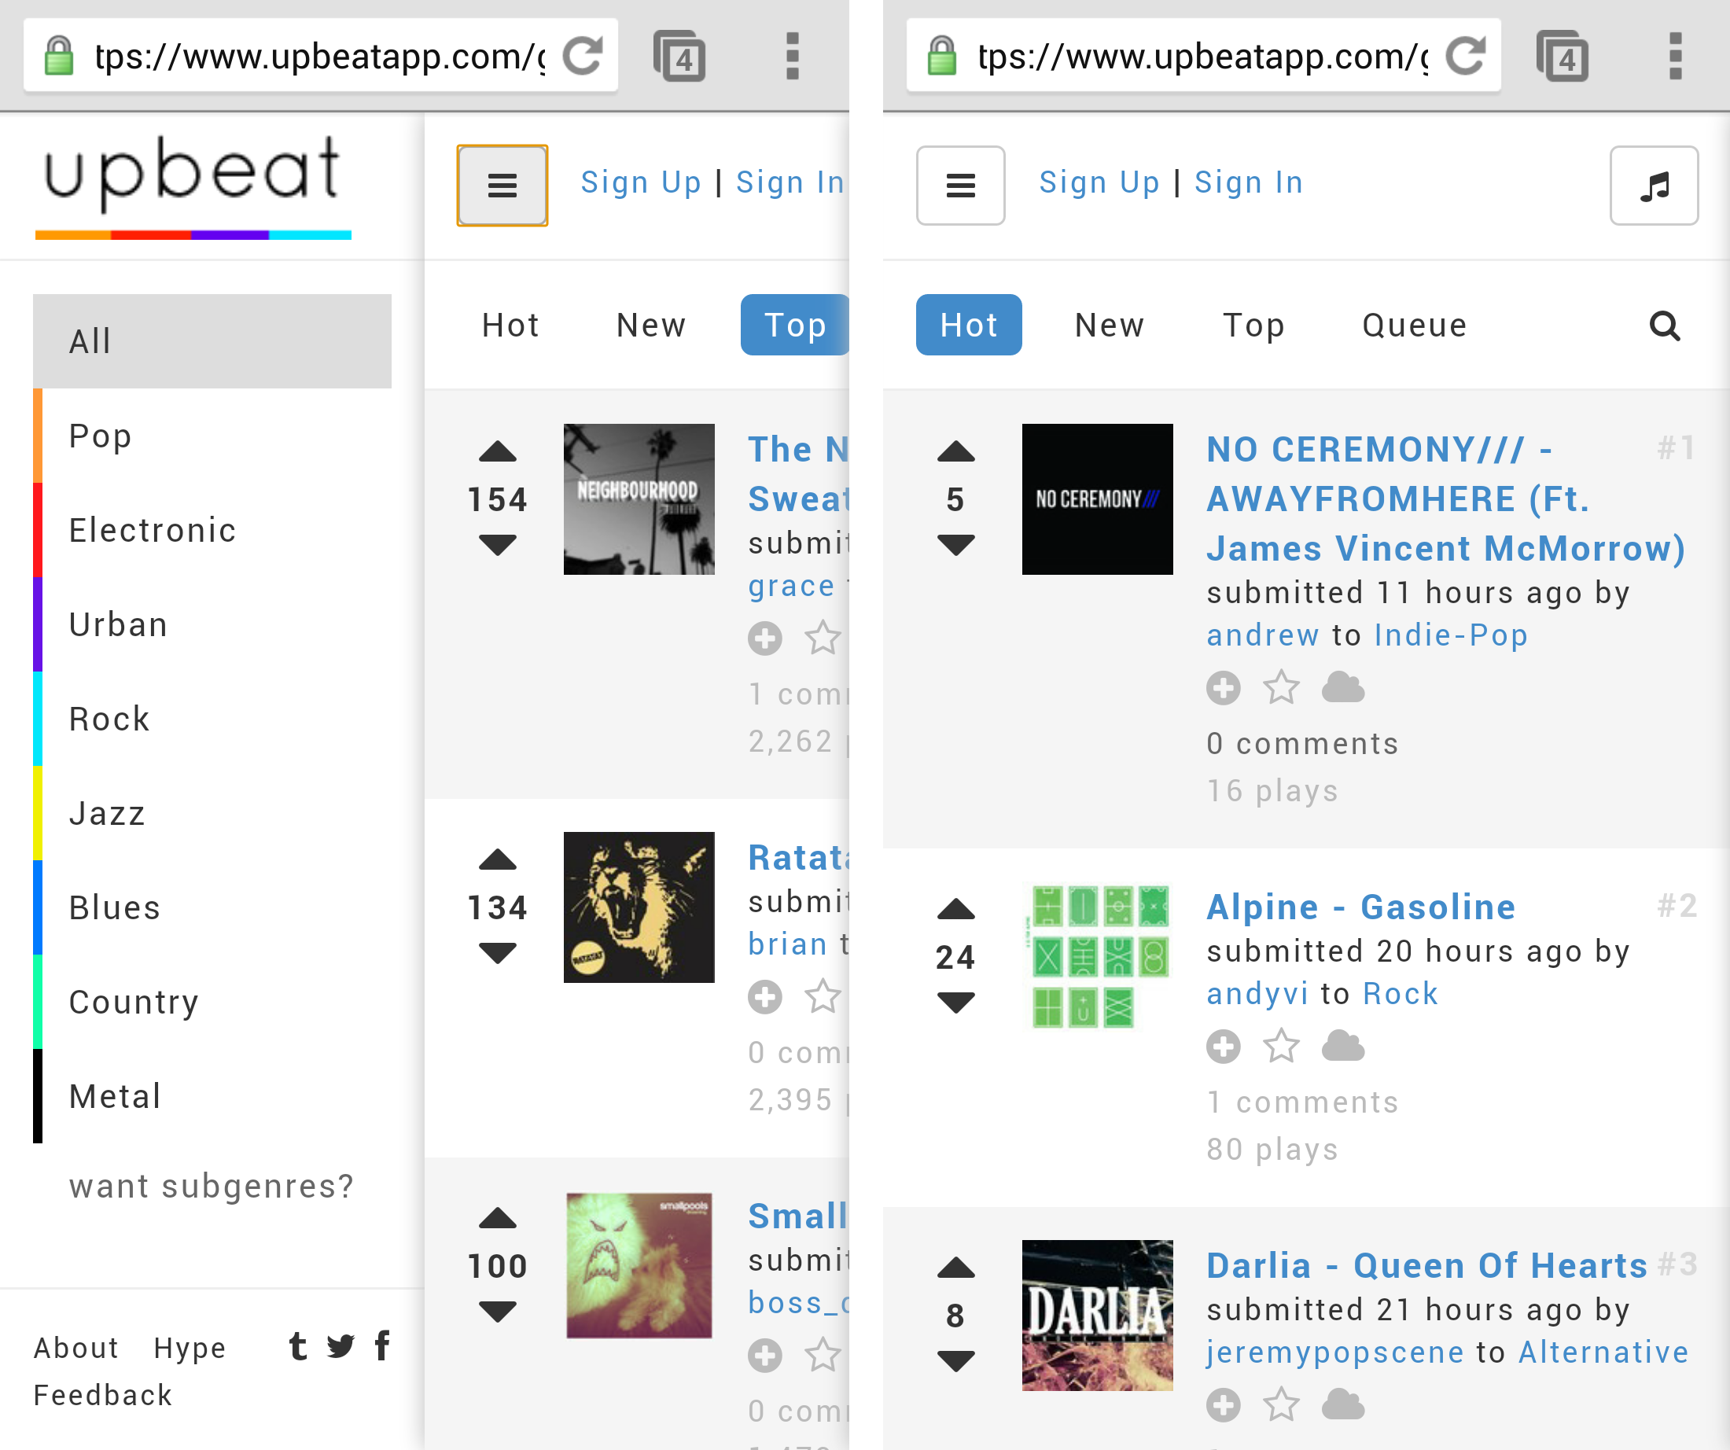Select the Jazz genre
Screen dimensions: 1730x1450
pos(212,813)
